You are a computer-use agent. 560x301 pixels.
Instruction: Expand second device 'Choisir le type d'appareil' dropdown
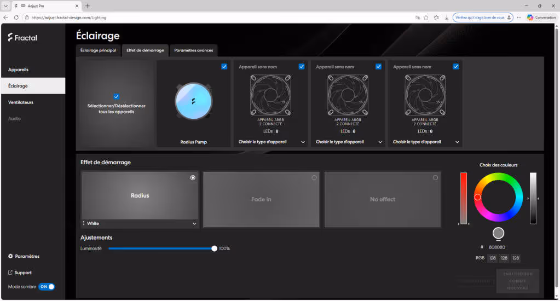pos(349,142)
